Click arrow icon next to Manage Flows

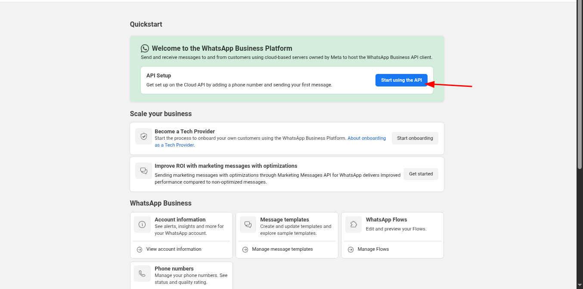(x=351, y=249)
